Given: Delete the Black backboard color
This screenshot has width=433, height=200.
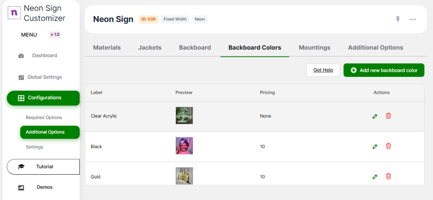Looking at the screenshot, I should (x=388, y=146).
